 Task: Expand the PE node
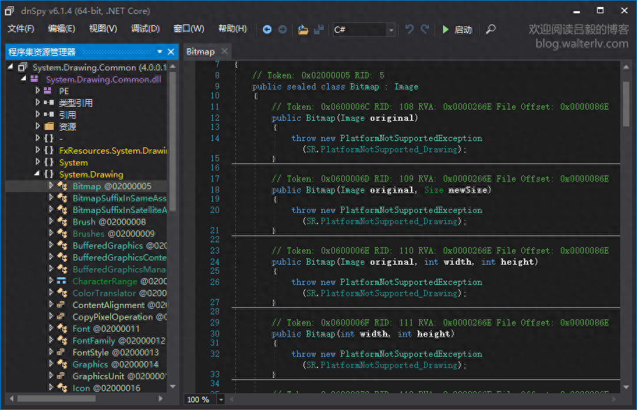pos(38,90)
